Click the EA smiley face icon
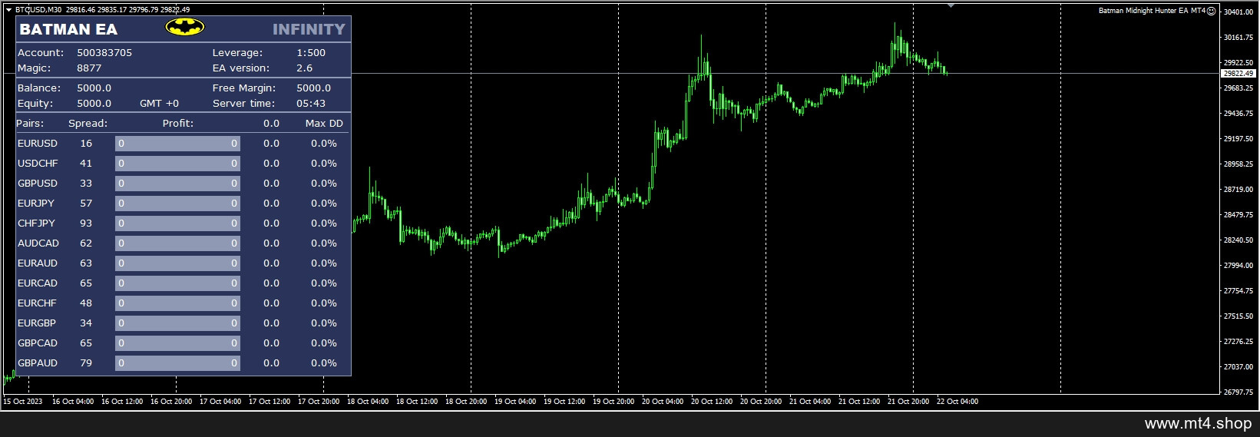The image size is (1260, 437). click(x=1212, y=11)
